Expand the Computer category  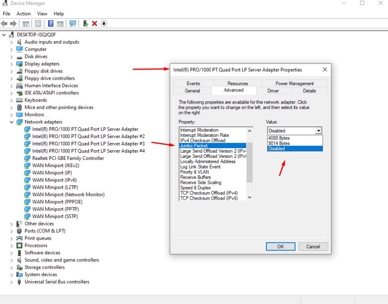11,49
